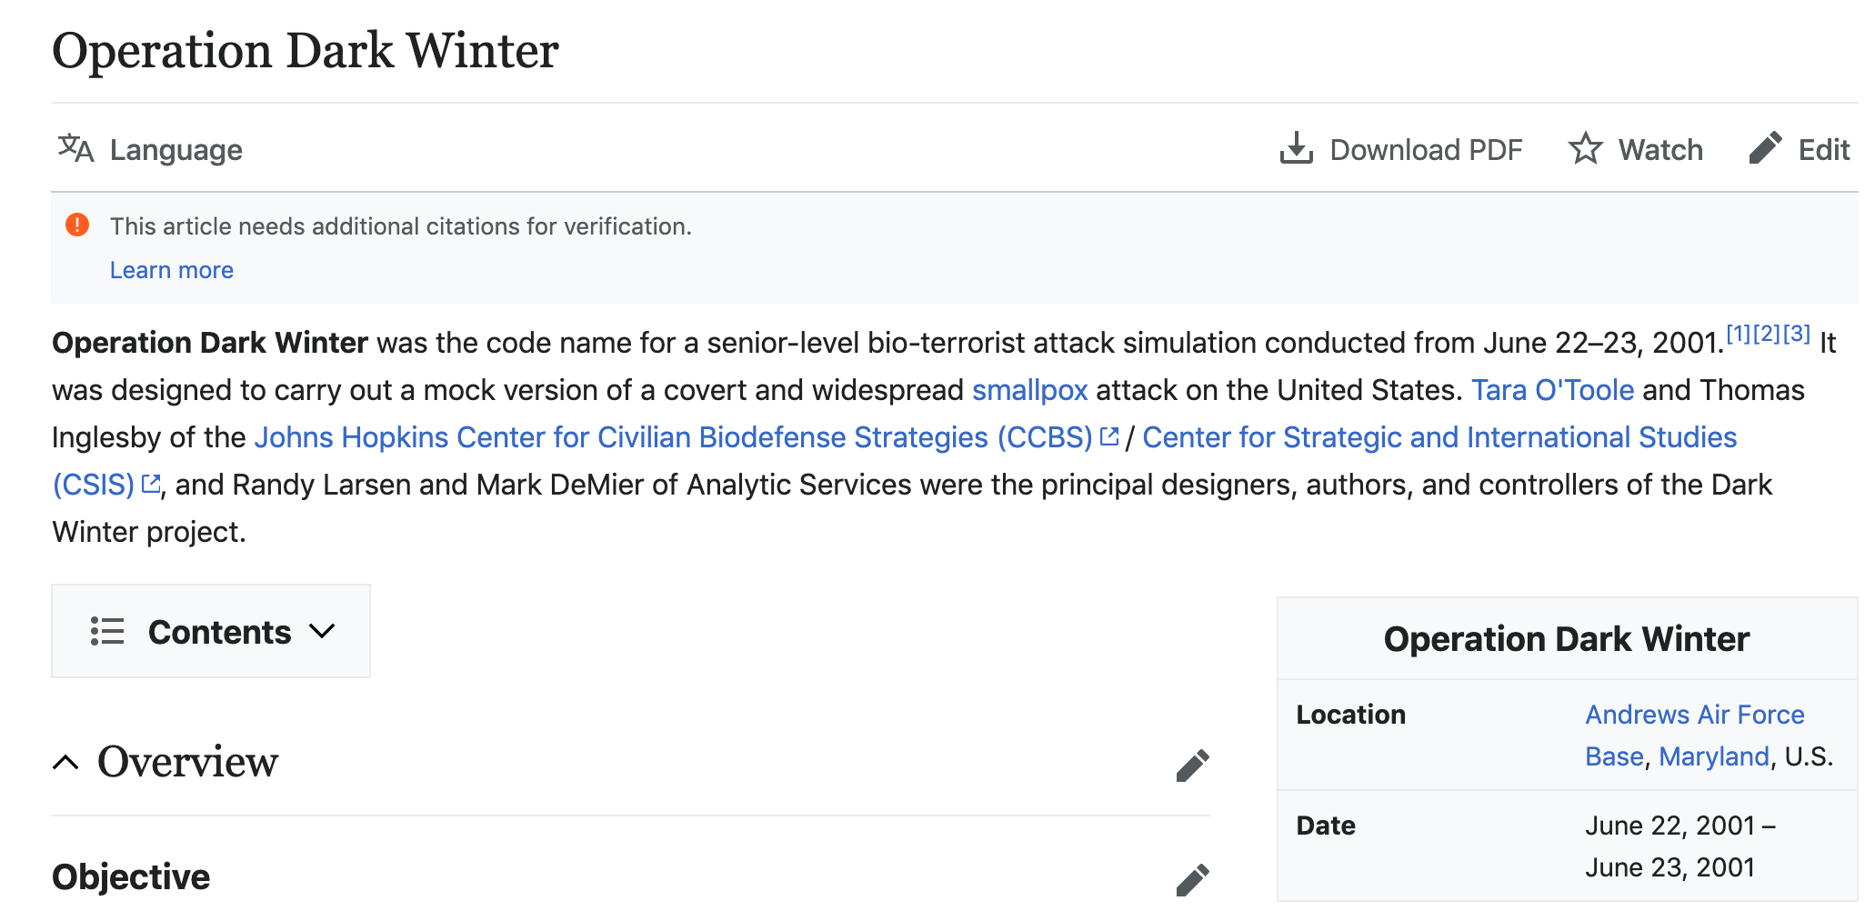Click the pencil icon beside Objective
Image resolution: width=1875 pixels, height=911 pixels.
click(x=1192, y=879)
